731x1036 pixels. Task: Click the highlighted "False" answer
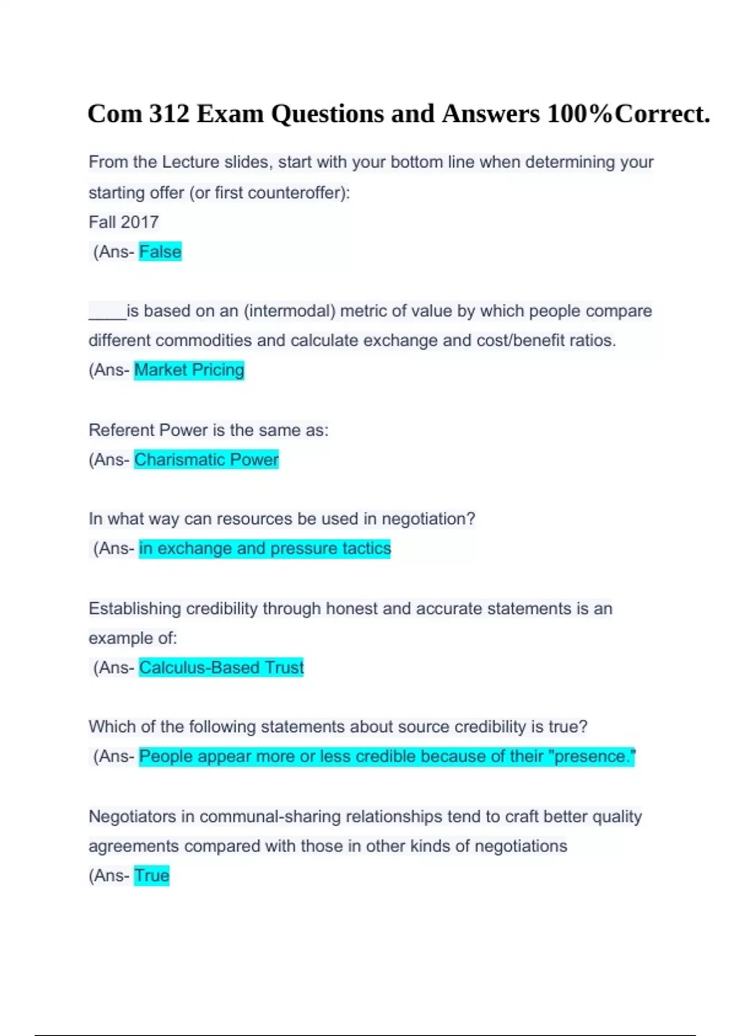160,252
